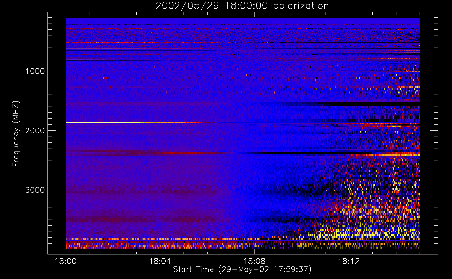This screenshot has height=279, width=452.
Task: Click the 18:00 time tick label
Action: tap(66, 261)
